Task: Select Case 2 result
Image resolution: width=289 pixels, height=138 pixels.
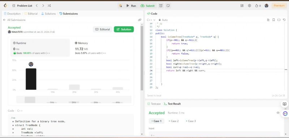Action: click(174, 121)
